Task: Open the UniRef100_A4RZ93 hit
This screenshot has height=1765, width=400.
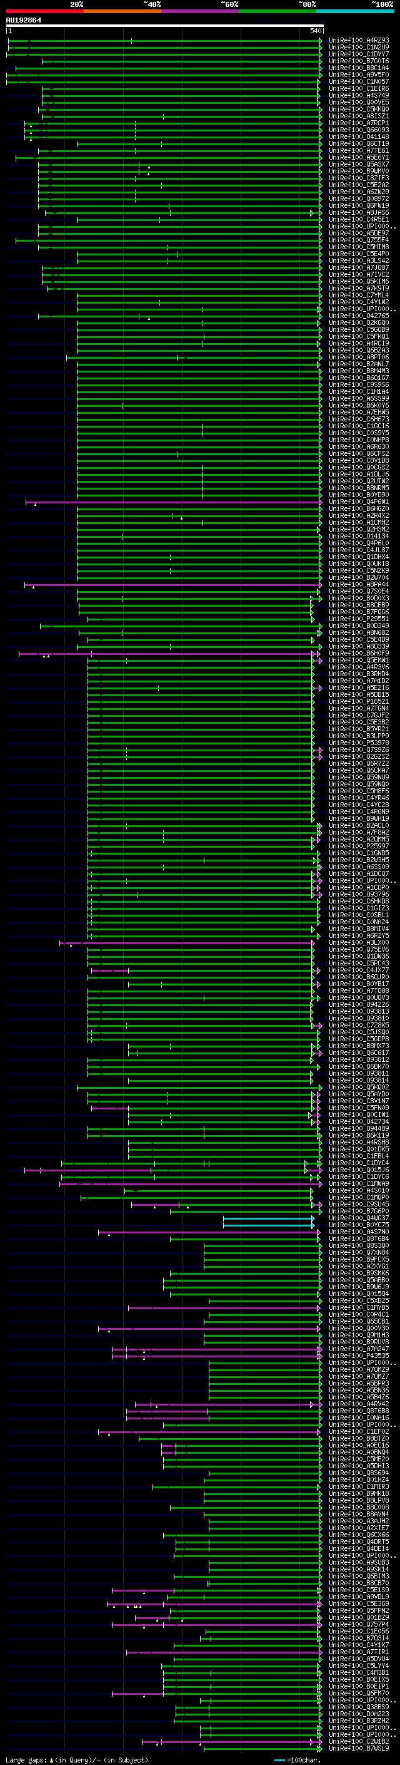Action: coord(359,41)
